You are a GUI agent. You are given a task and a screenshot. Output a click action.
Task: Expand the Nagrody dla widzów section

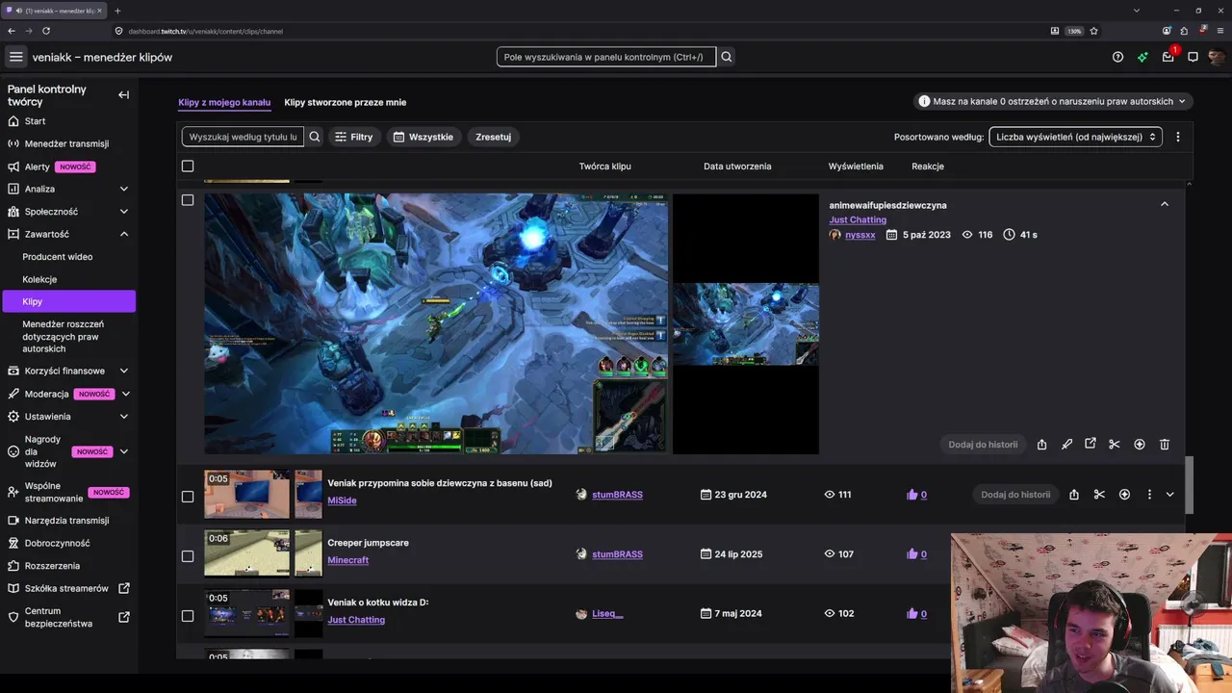[123, 451]
